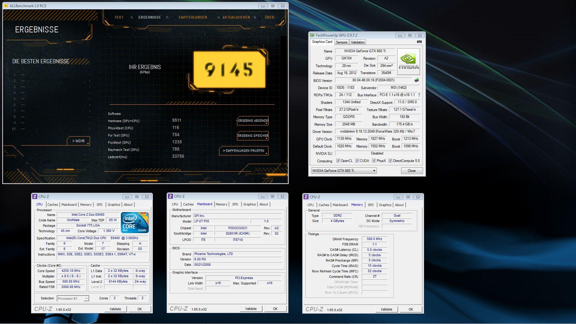Screen dimensions: 576x324
Task: Click the CAS# Latency value 5.0 clocks
Action: 374,250
